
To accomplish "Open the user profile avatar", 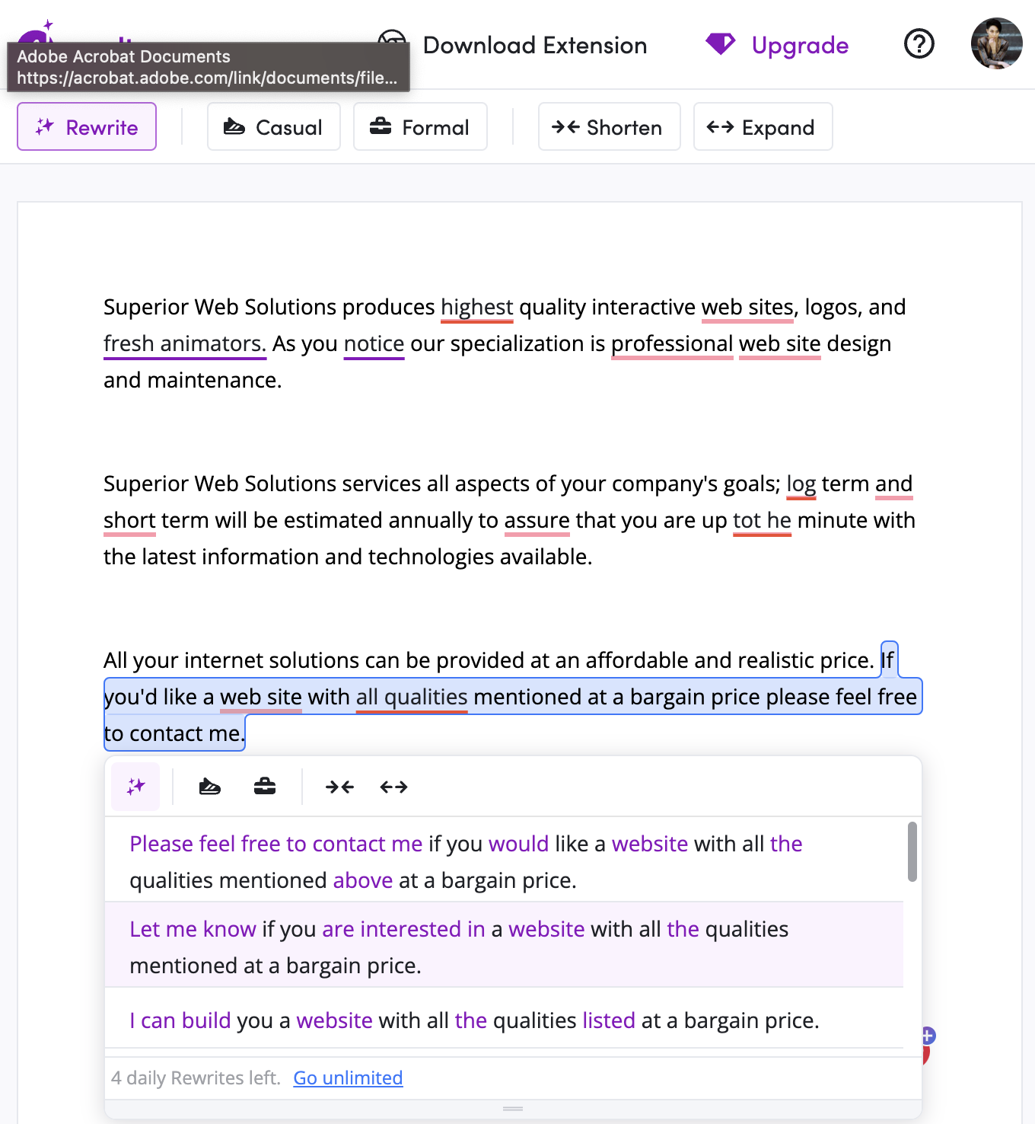I will (x=997, y=43).
